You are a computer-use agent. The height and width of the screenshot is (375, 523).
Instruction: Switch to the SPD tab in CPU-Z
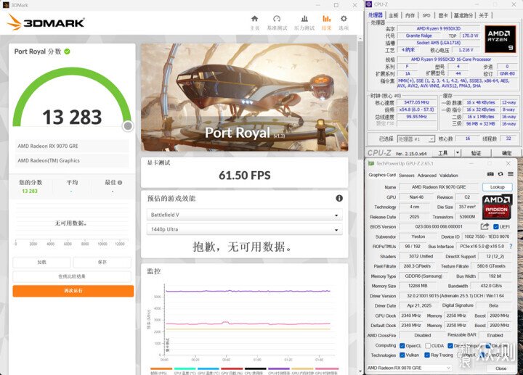[426, 15]
